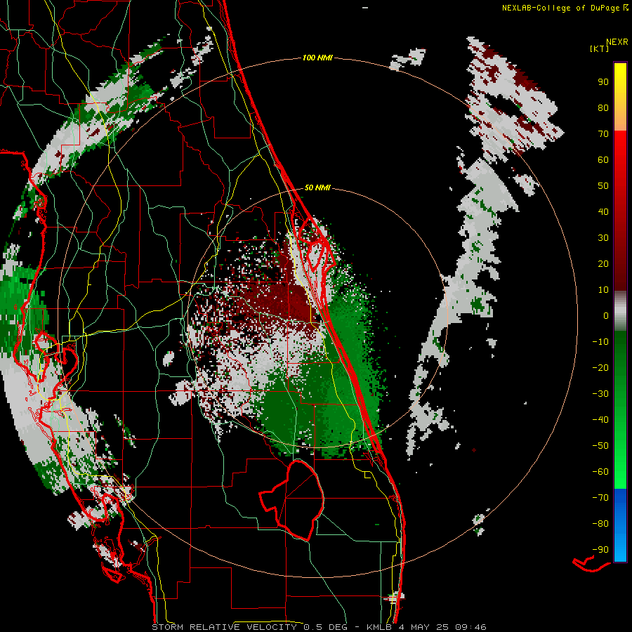
Task: Click the 90 value on the velocity scale
Action: tap(603, 82)
